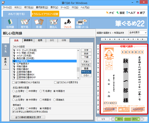
Task: Switch to the 差出人 vertical side tab
Action: (5, 63)
